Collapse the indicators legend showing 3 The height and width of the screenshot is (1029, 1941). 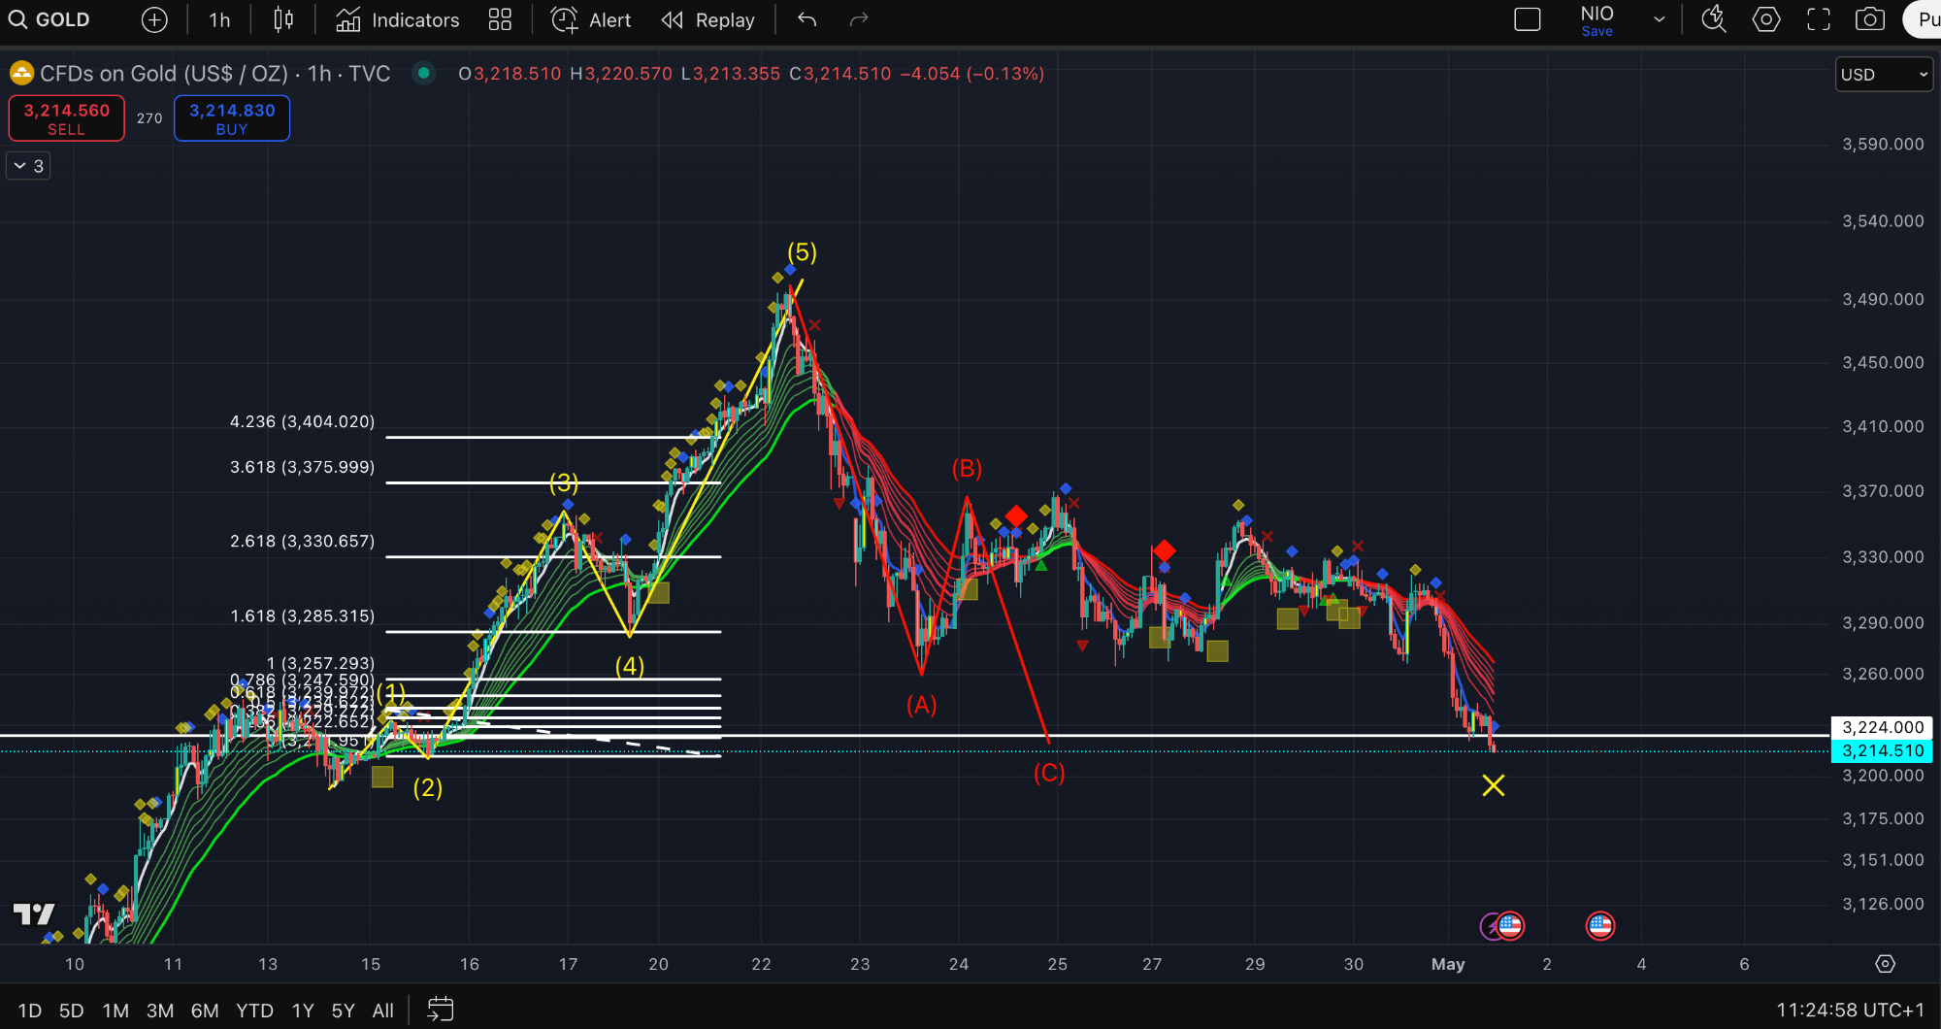click(x=28, y=166)
